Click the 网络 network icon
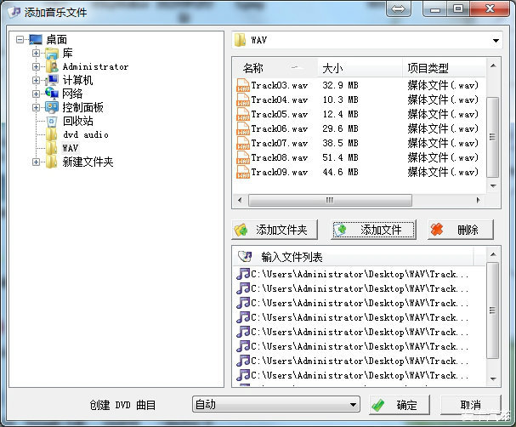Viewport: 516px width, 427px height. tap(52, 94)
